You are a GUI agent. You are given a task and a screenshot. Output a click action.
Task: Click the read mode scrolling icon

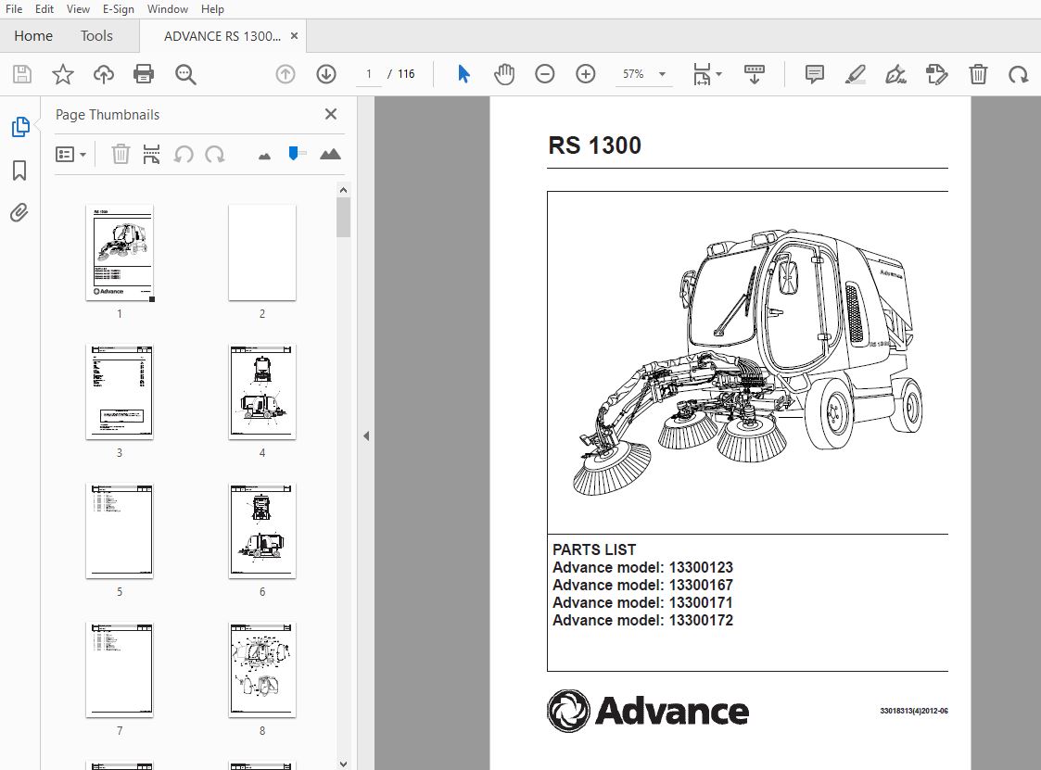755,74
